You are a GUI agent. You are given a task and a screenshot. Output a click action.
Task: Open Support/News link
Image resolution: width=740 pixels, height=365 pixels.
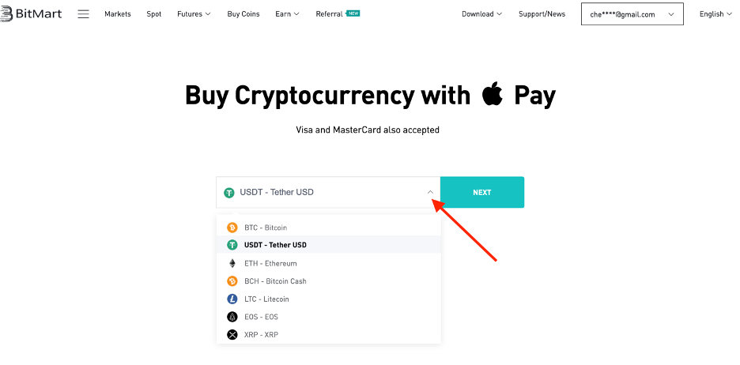[542, 14]
